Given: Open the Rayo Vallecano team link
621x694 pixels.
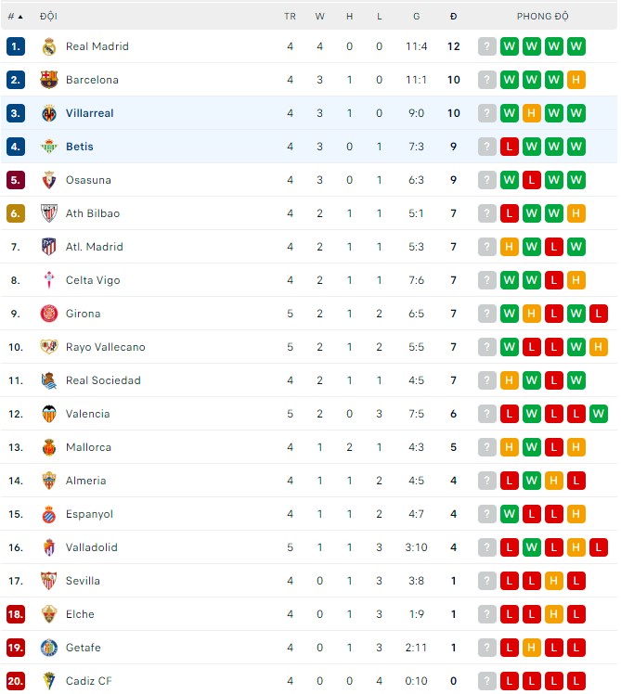Looking at the screenshot, I should [105, 347].
